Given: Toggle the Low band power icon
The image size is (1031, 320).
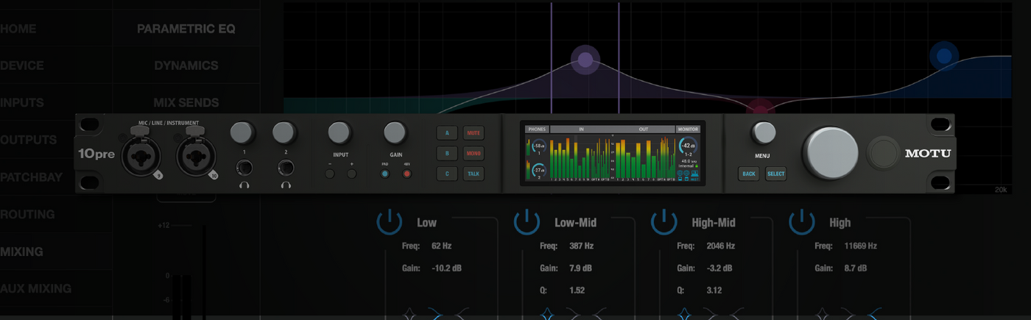Looking at the screenshot, I should pyautogui.click(x=390, y=221).
